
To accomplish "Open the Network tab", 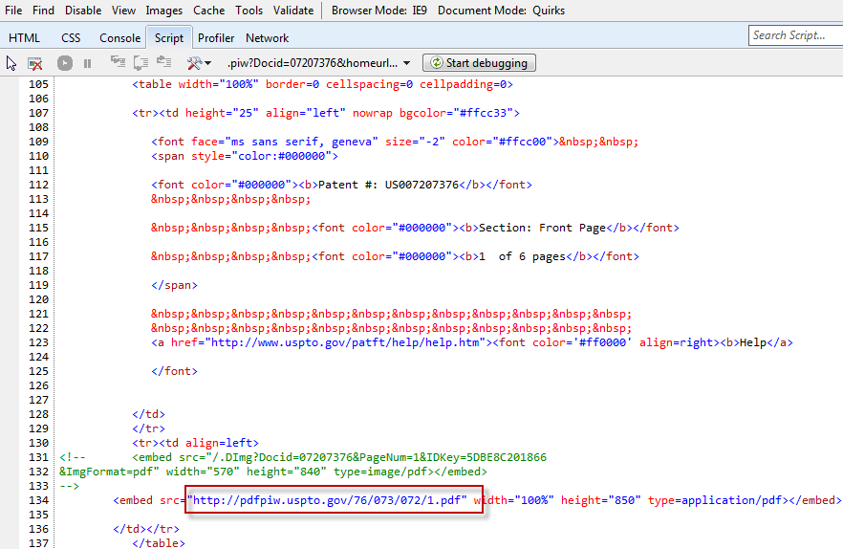I will click(x=267, y=38).
